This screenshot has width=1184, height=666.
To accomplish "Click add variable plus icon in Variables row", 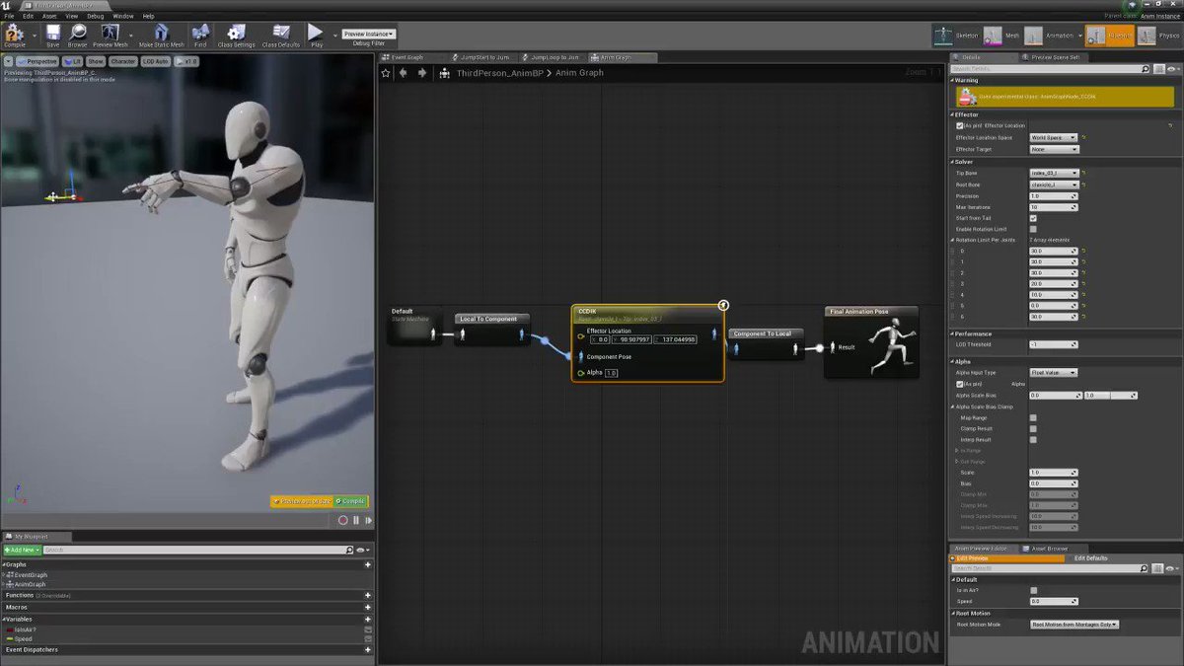I will pos(368,620).
